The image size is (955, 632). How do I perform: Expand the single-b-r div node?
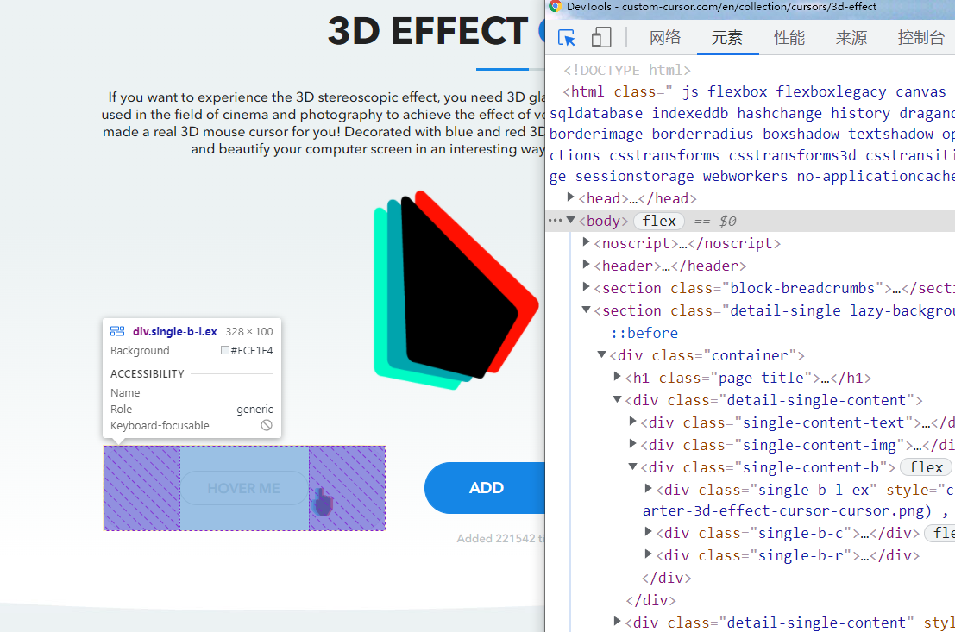[648, 554]
